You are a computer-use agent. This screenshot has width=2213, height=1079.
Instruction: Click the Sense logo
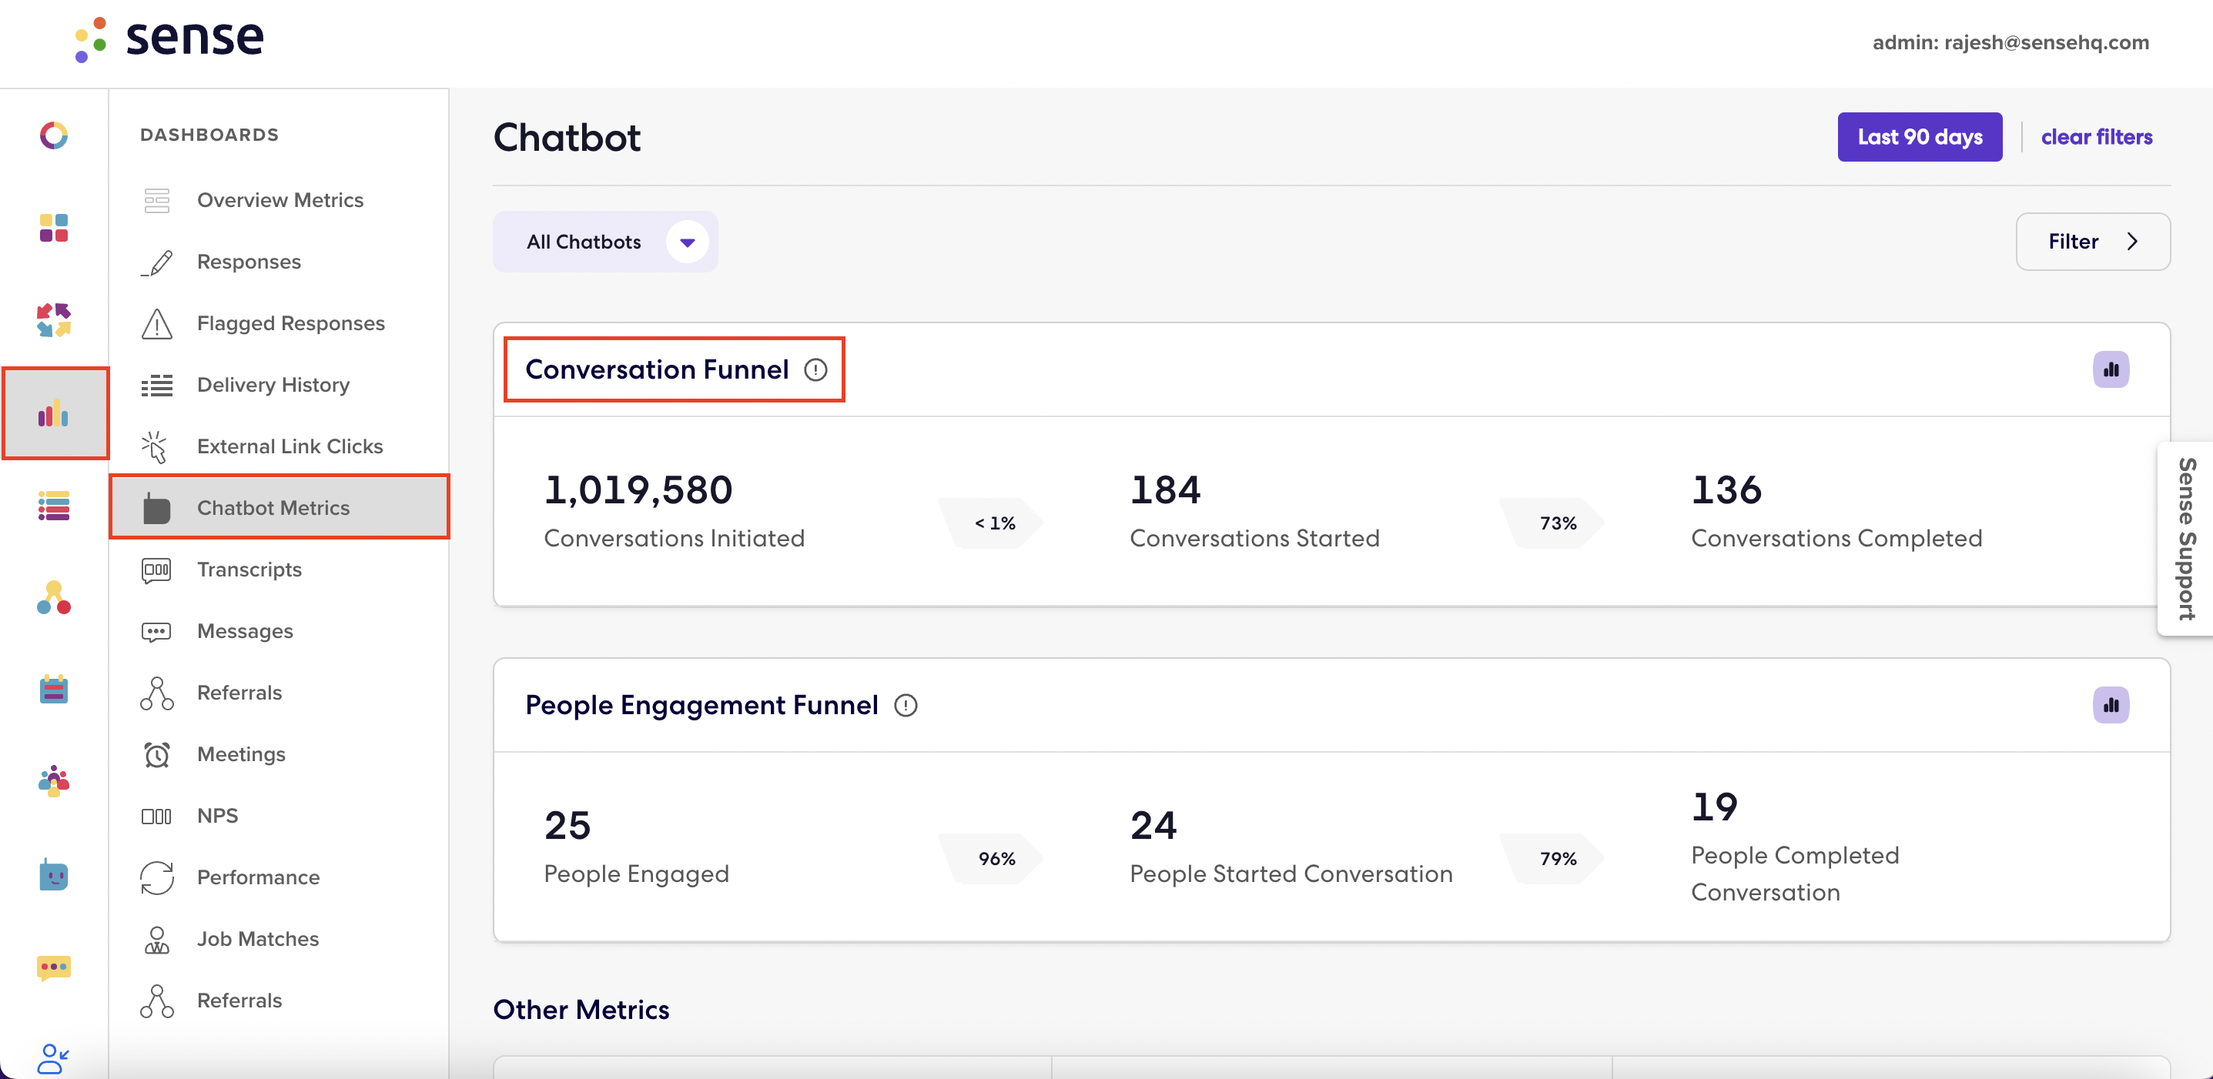click(x=169, y=38)
